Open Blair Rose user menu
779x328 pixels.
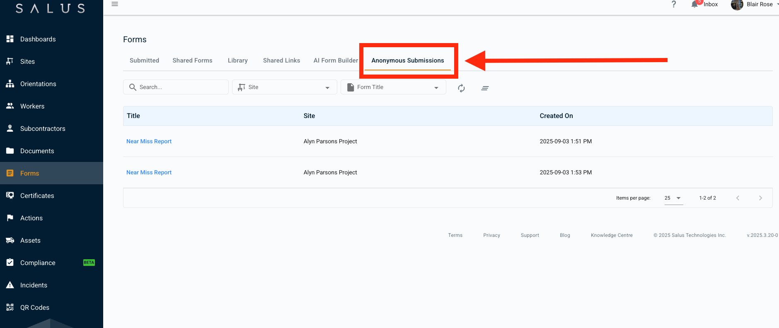[x=754, y=5]
